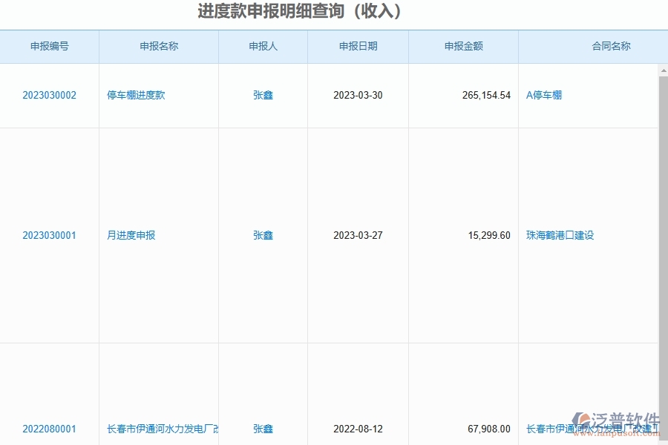Click 张鑫 in the 停车棚进度款 row
Viewport: 668px width, 445px height.
(261, 95)
